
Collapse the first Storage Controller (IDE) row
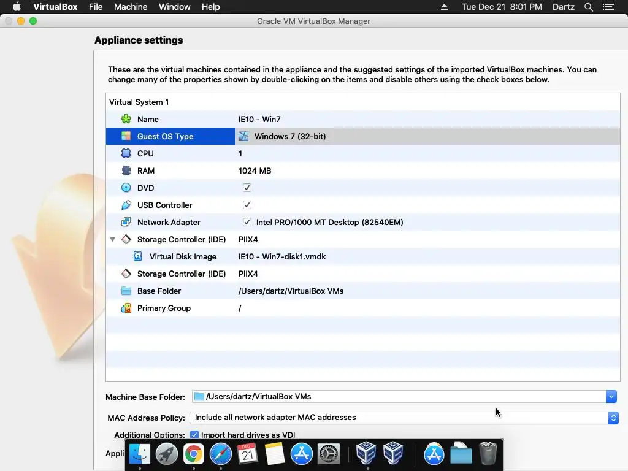pos(113,240)
